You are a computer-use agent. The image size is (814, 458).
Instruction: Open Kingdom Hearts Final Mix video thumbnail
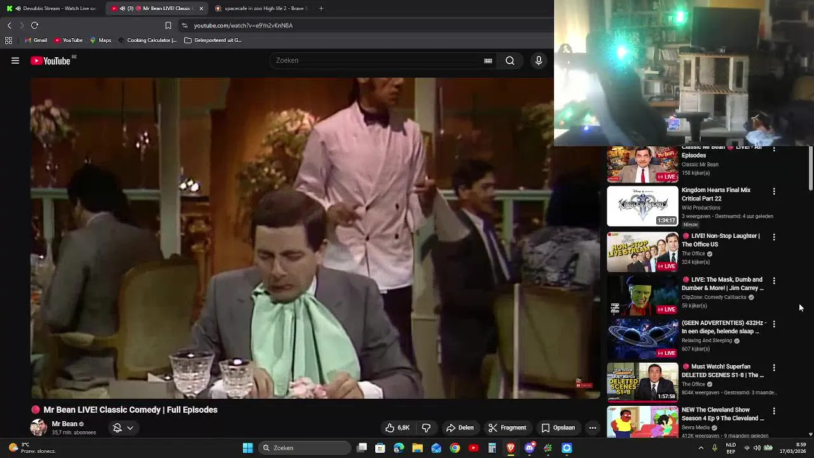tap(642, 206)
